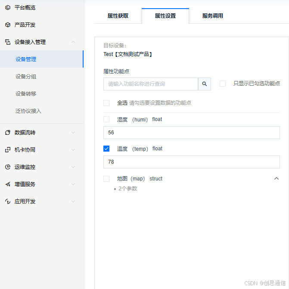Click the temperature value field 78
The width and height of the screenshot is (289, 289).
pyautogui.click(x=192, y=162)
